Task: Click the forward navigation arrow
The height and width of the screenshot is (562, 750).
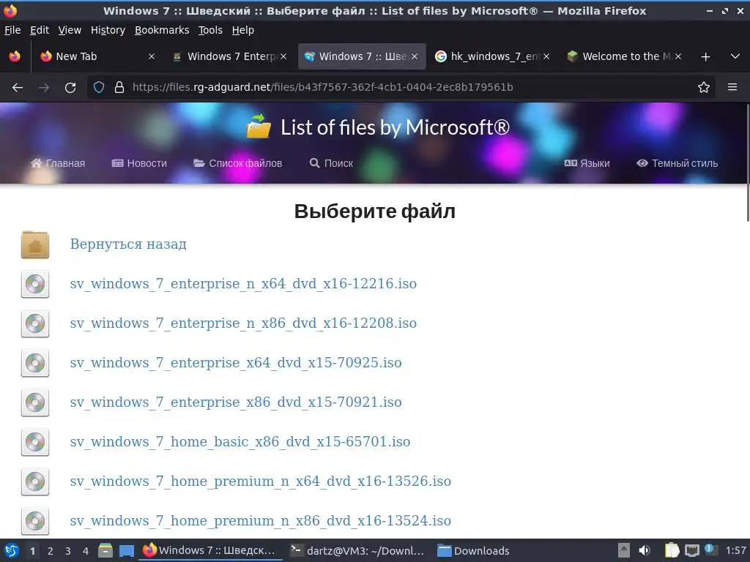Action: point(43,88)
